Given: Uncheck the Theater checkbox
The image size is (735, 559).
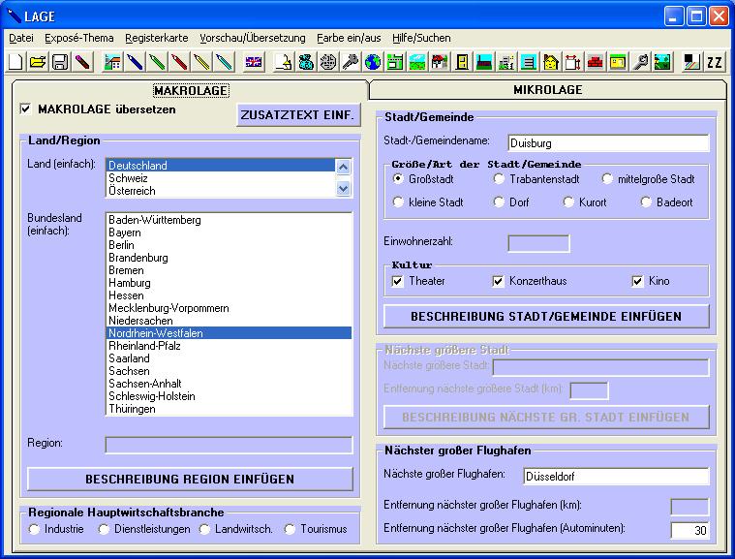Looking at the screenshot, I should point(397,281).
